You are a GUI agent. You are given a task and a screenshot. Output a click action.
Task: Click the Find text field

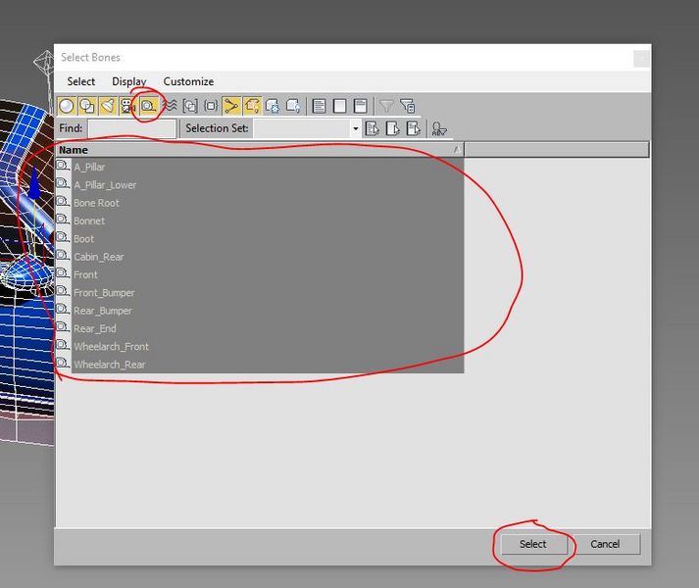131,128
